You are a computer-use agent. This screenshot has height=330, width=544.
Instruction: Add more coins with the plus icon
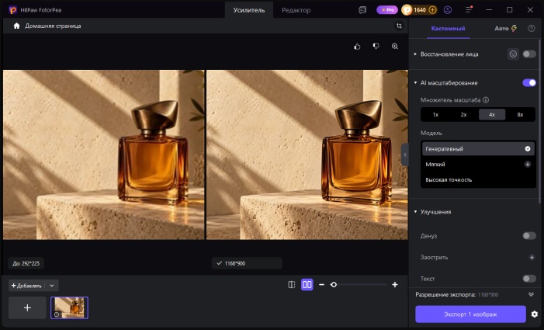click(432, 10)
